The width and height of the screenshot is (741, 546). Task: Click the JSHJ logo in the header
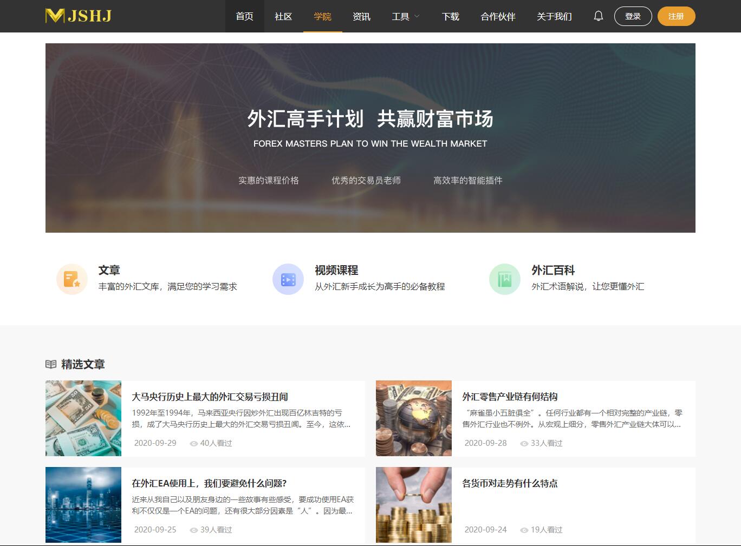(79, 16)
